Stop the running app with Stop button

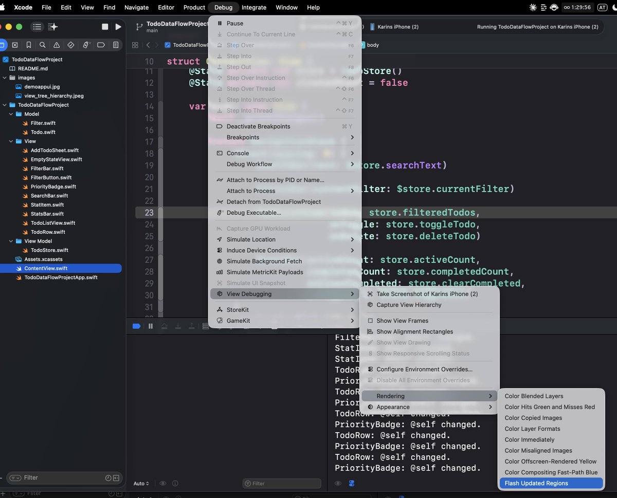pyautogui.click(x=105, y=27)
